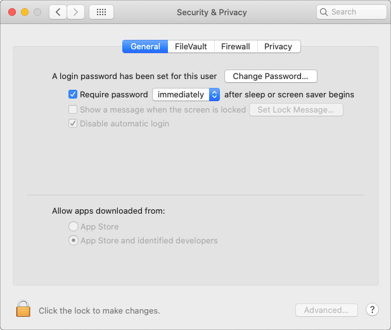
Task: Toggle the Require password checkbox
Action: (73, 95)
